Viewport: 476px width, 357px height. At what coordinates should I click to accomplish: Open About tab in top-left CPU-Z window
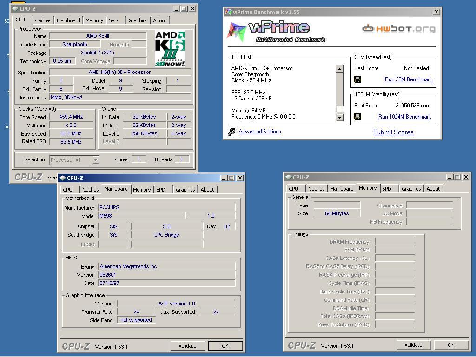tap(160, 20)
